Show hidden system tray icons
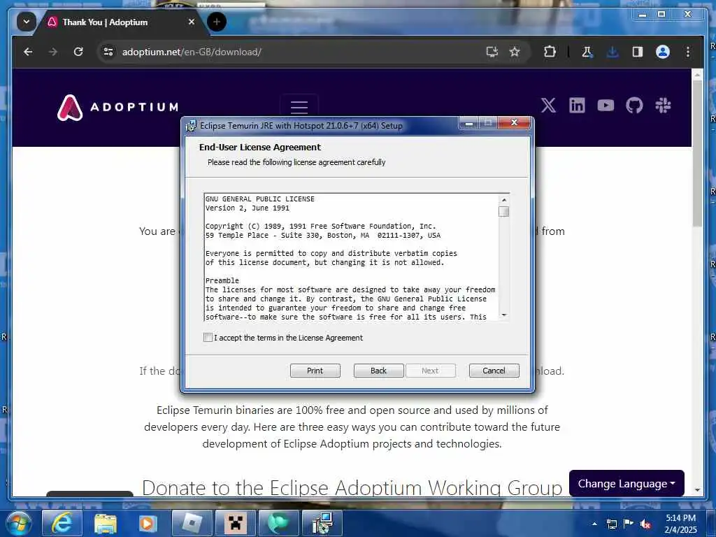The width and height of the screenshot is (716, 537). coord(594,524)
